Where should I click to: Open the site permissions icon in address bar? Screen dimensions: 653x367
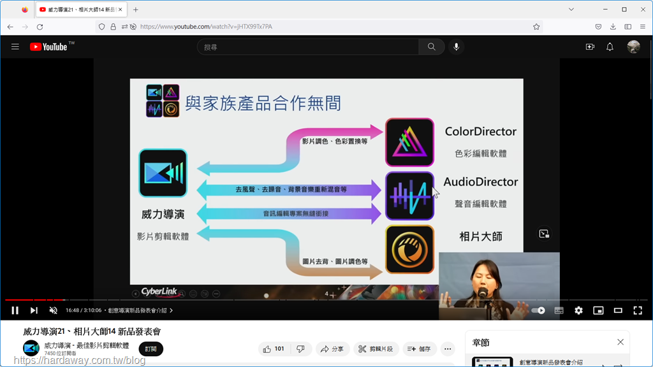click(x=124, y=27)
